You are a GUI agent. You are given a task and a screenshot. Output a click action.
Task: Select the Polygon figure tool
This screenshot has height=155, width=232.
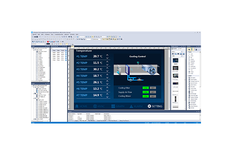click(x=192, y=63)
